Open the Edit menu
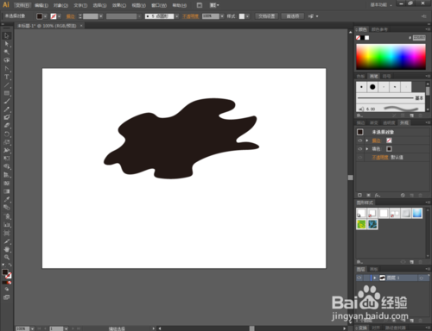Viewport: 432px width, 331px height. (41, 5)
